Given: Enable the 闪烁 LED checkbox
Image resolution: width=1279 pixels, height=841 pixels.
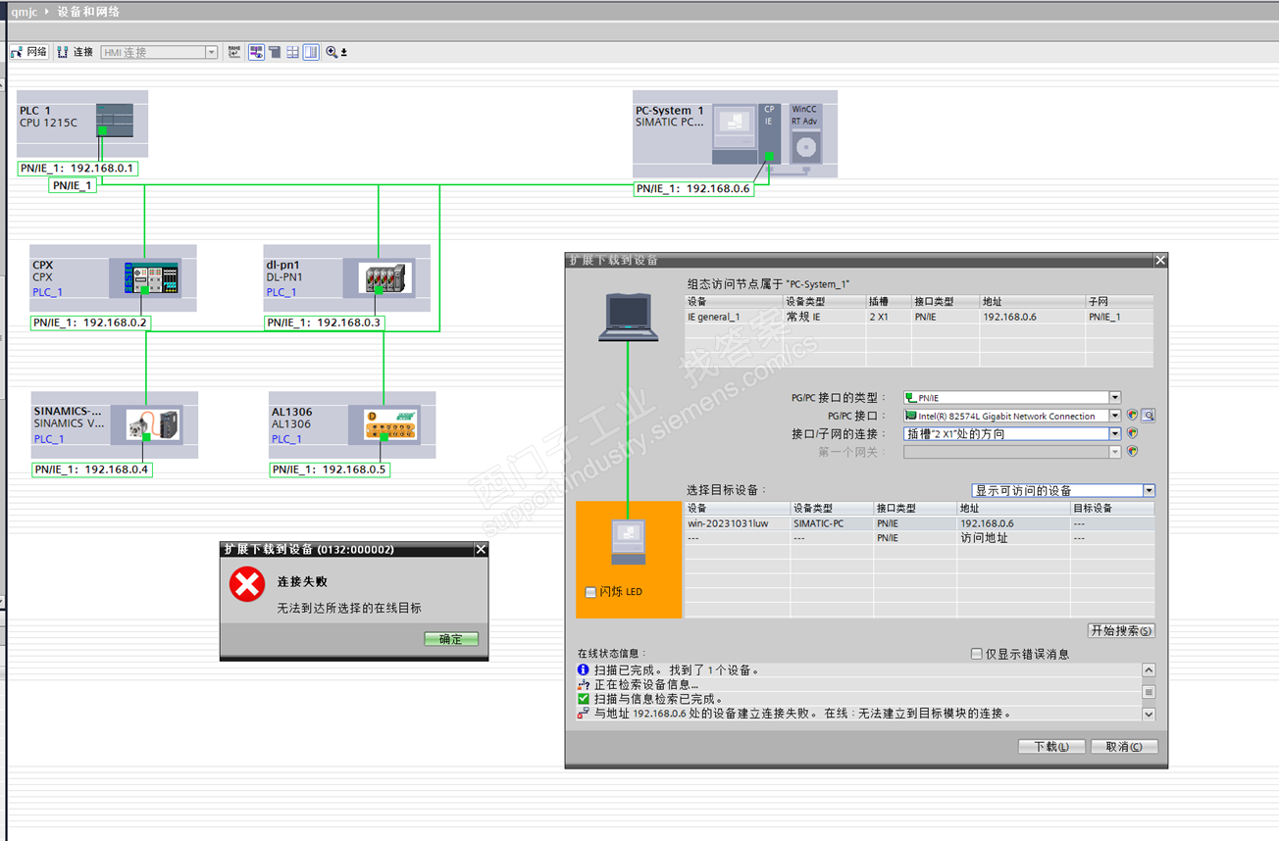Looking at the screenshot, I should [590, 592].
